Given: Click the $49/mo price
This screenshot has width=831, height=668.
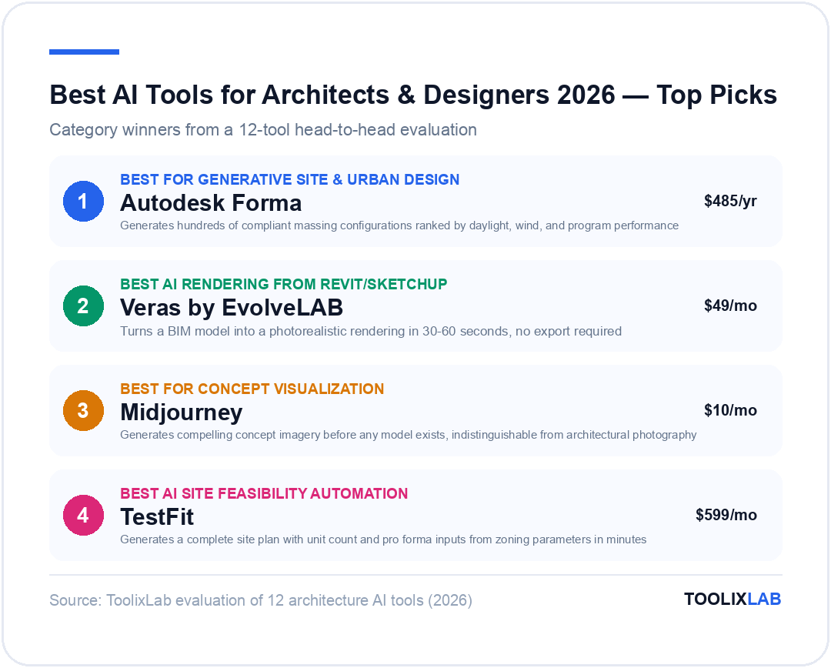Looking at the screenshot, I should pyautogui.click(x=730, y=306).
